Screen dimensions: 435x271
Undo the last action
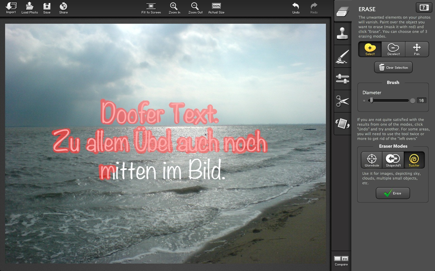tap(296, 8)
